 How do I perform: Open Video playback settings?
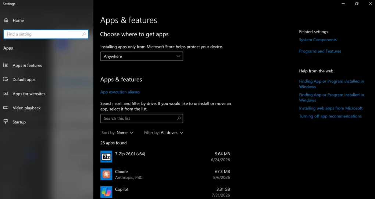click(x=26, y=108)
